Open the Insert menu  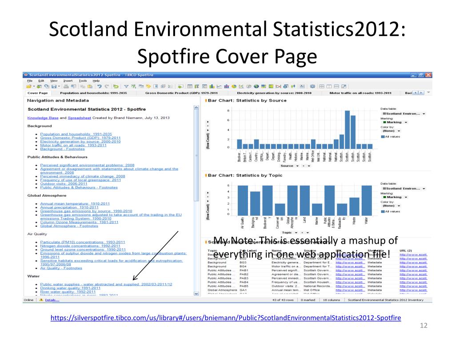pyautogui.click(x=68, y=81)
